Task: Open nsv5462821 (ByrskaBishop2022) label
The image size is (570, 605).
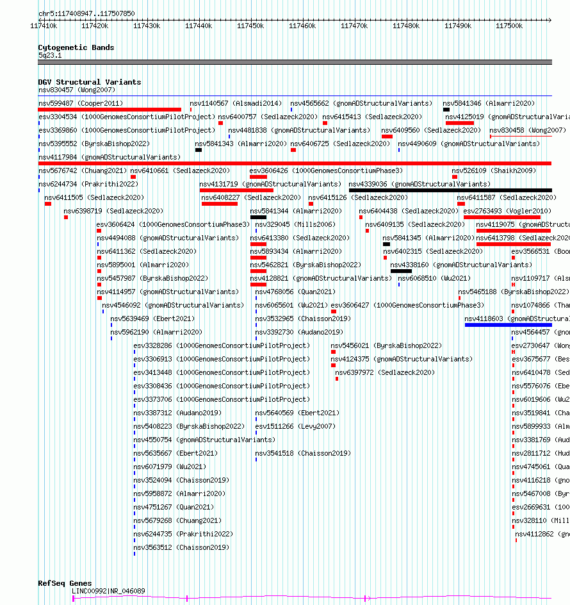Action: click(x=305, y=265)
